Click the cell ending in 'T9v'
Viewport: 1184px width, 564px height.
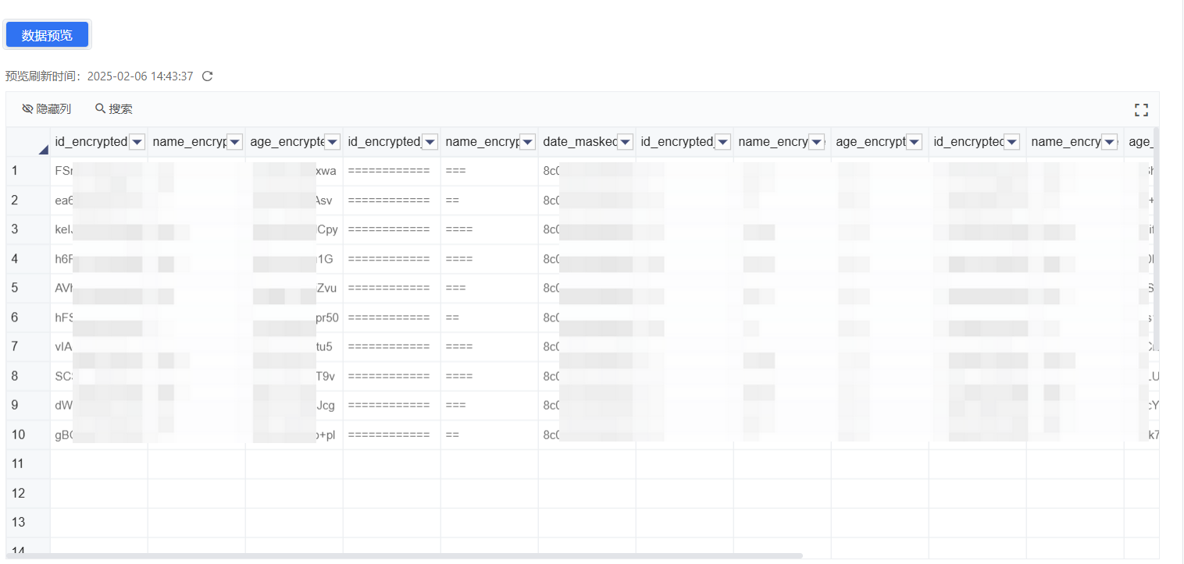click(294, 376)
